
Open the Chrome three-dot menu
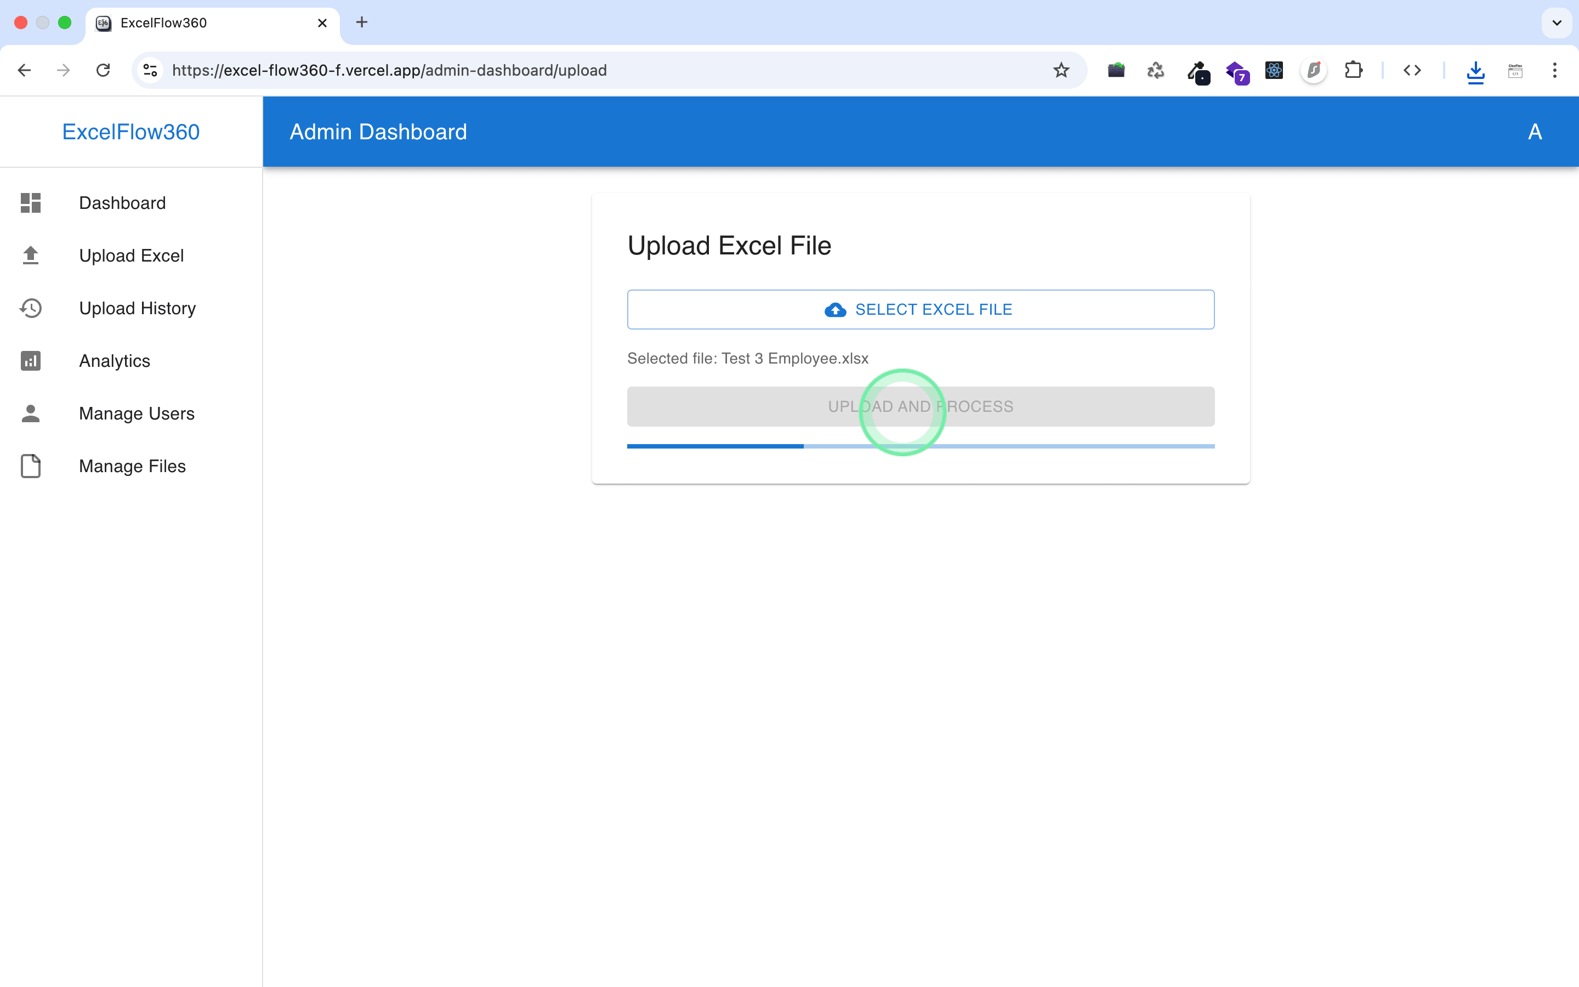(x=1554, y=70)
